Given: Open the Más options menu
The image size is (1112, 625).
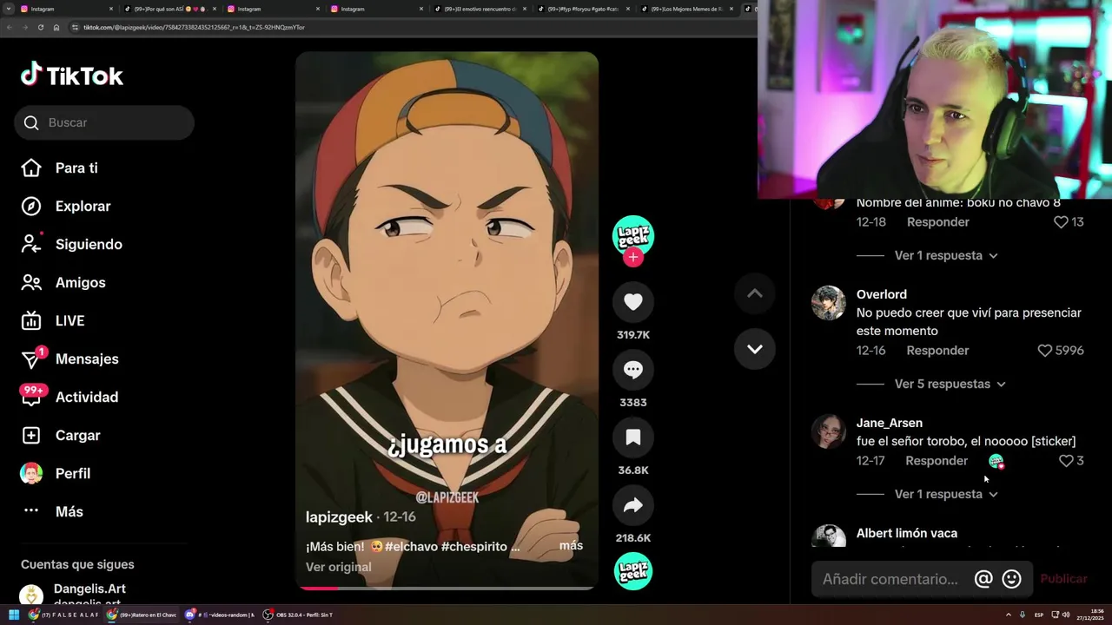Looking at the screenshot, I should point(52,511).
